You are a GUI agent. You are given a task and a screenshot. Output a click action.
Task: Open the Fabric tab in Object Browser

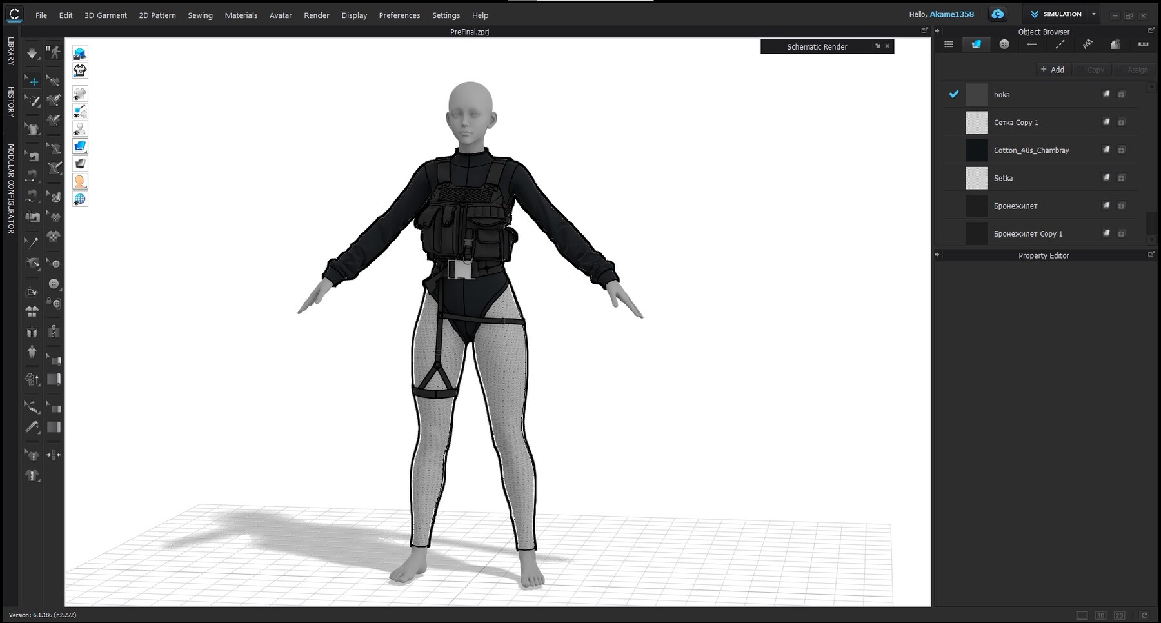tap(976, 44)
